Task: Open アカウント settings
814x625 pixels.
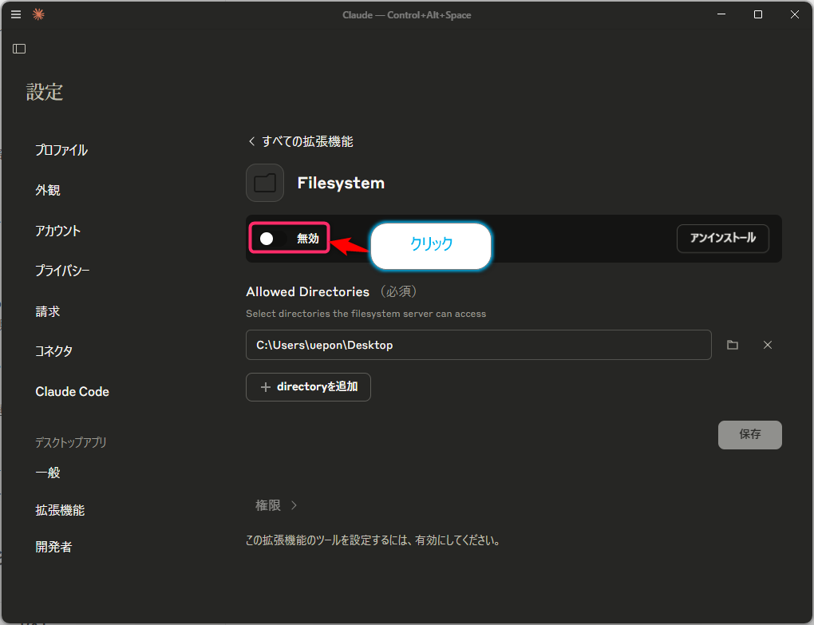Action: [x=57, y=231]
